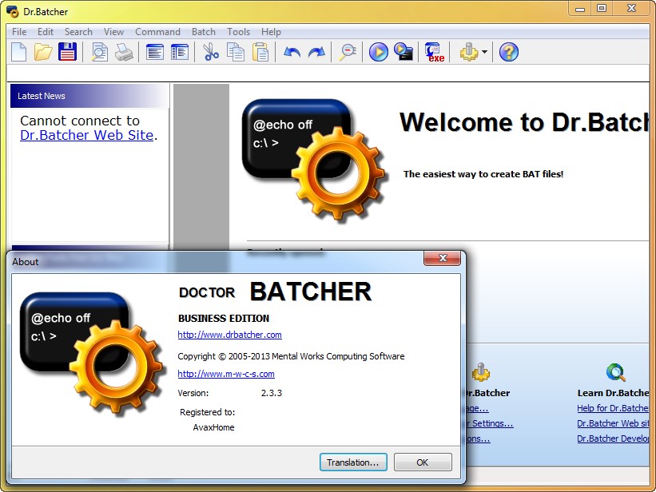Viewport: 656px width, 492px height.
Task: Run the batch file with play icon
Action: 379,52
